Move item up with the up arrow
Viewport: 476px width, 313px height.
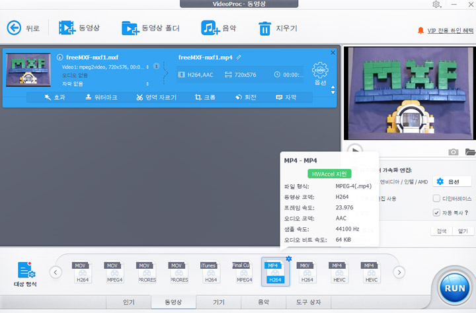click(x=333, y=87)
